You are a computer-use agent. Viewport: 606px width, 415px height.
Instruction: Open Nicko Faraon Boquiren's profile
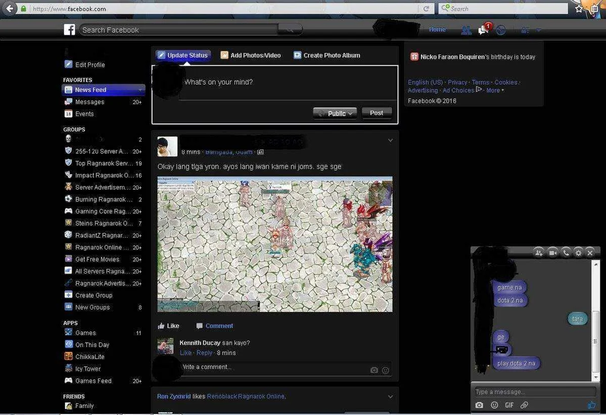click(x=452, y=57)
